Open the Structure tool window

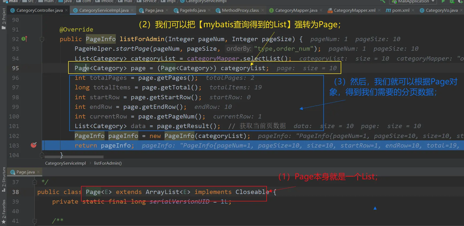pyautogui.click(x=3, y=179)
